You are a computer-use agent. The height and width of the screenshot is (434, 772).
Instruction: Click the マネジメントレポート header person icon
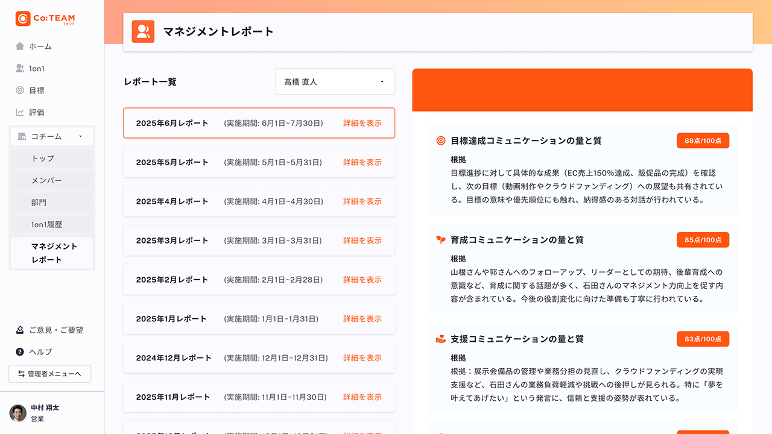(143, 31)
